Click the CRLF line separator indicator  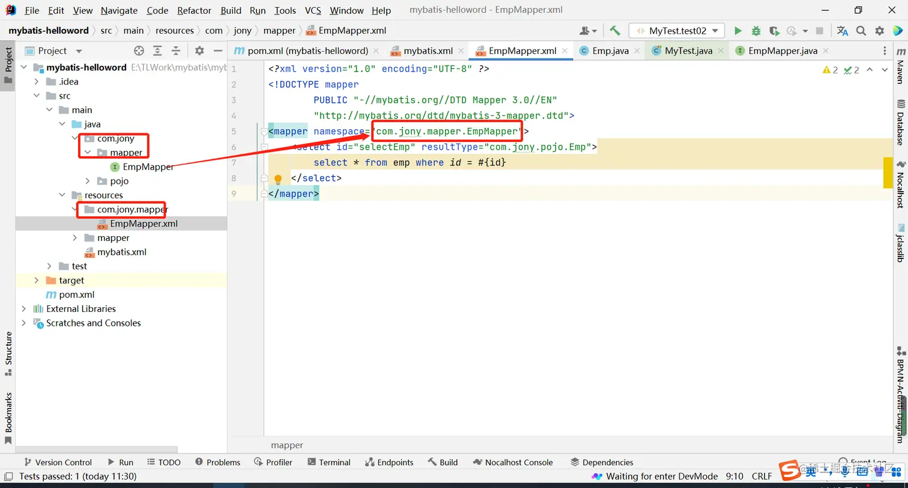point(761,477)
